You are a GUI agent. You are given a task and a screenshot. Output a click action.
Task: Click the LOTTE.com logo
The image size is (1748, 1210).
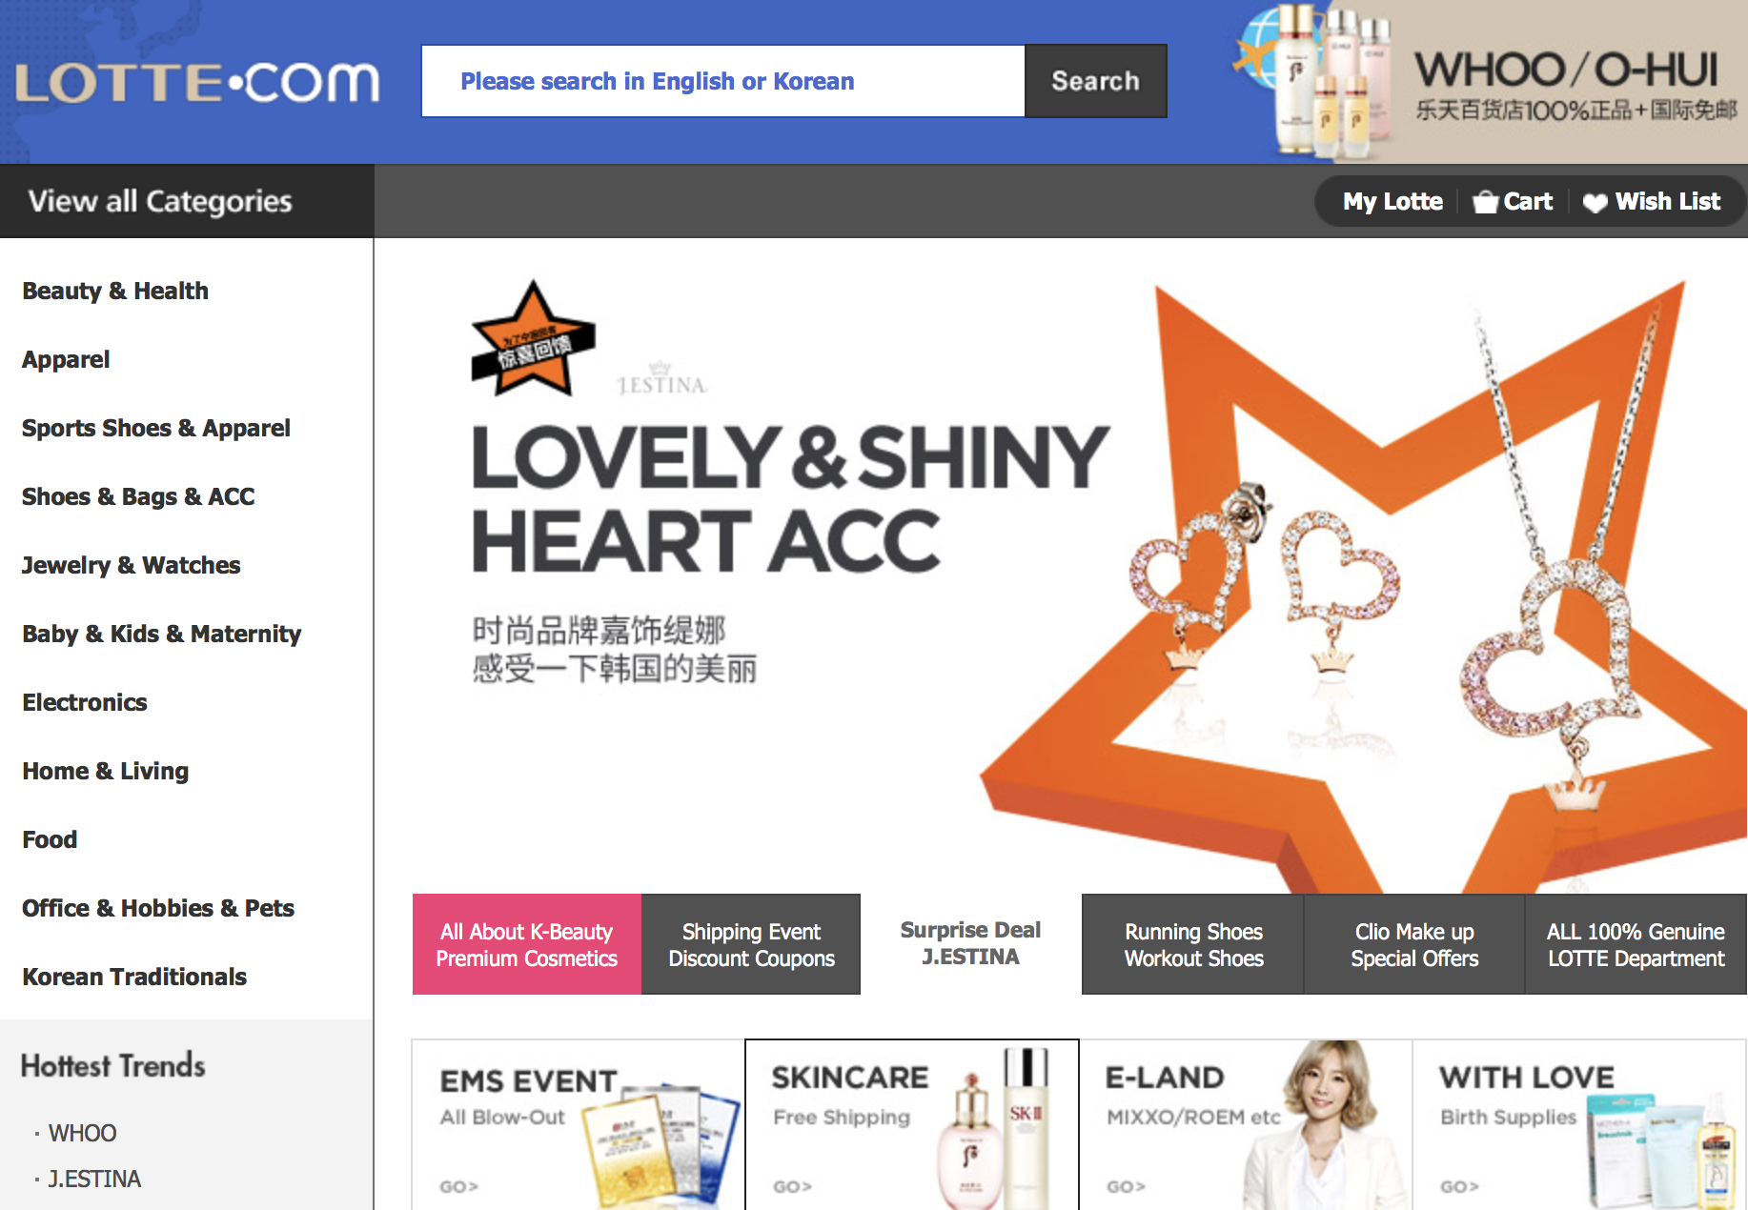point(197,82)
